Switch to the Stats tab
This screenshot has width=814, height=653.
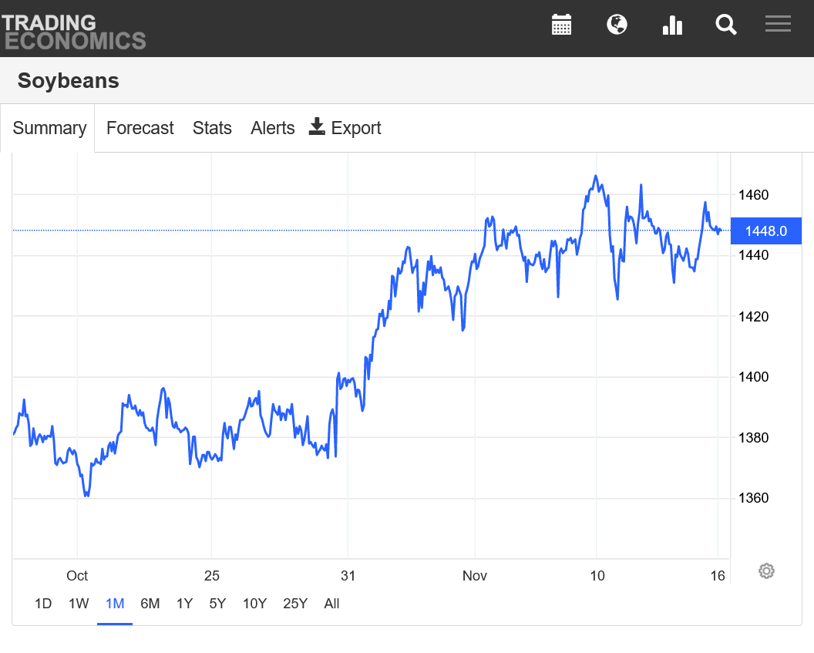tap(212, 128)
